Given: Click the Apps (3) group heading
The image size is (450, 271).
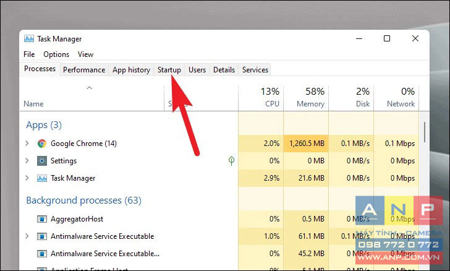Looking at the screenshot, I should pyautogui.click(x=44, y=125).
